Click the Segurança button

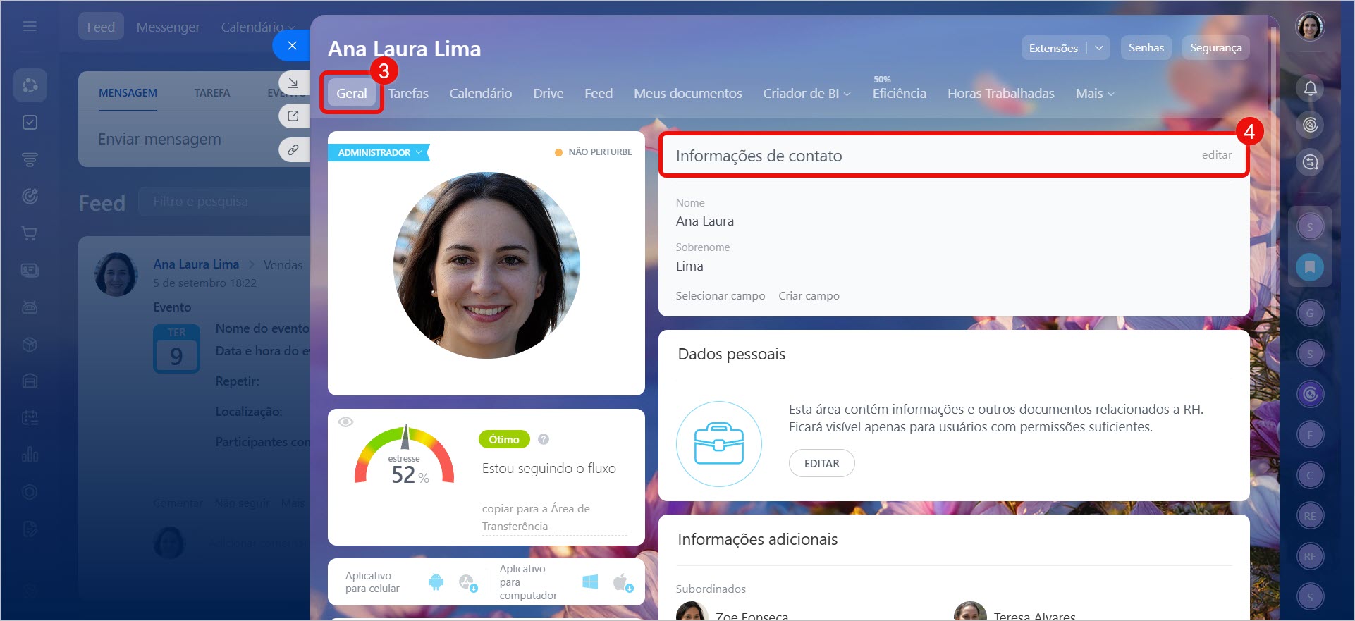coord(1216,48)
